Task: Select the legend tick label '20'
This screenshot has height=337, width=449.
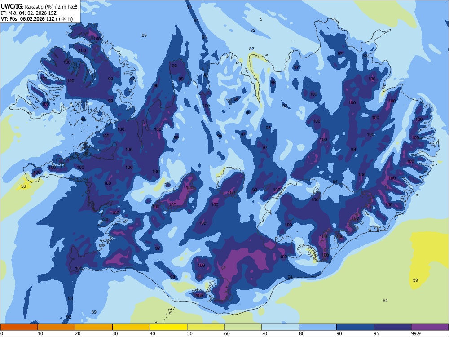Action: [78, 333]
